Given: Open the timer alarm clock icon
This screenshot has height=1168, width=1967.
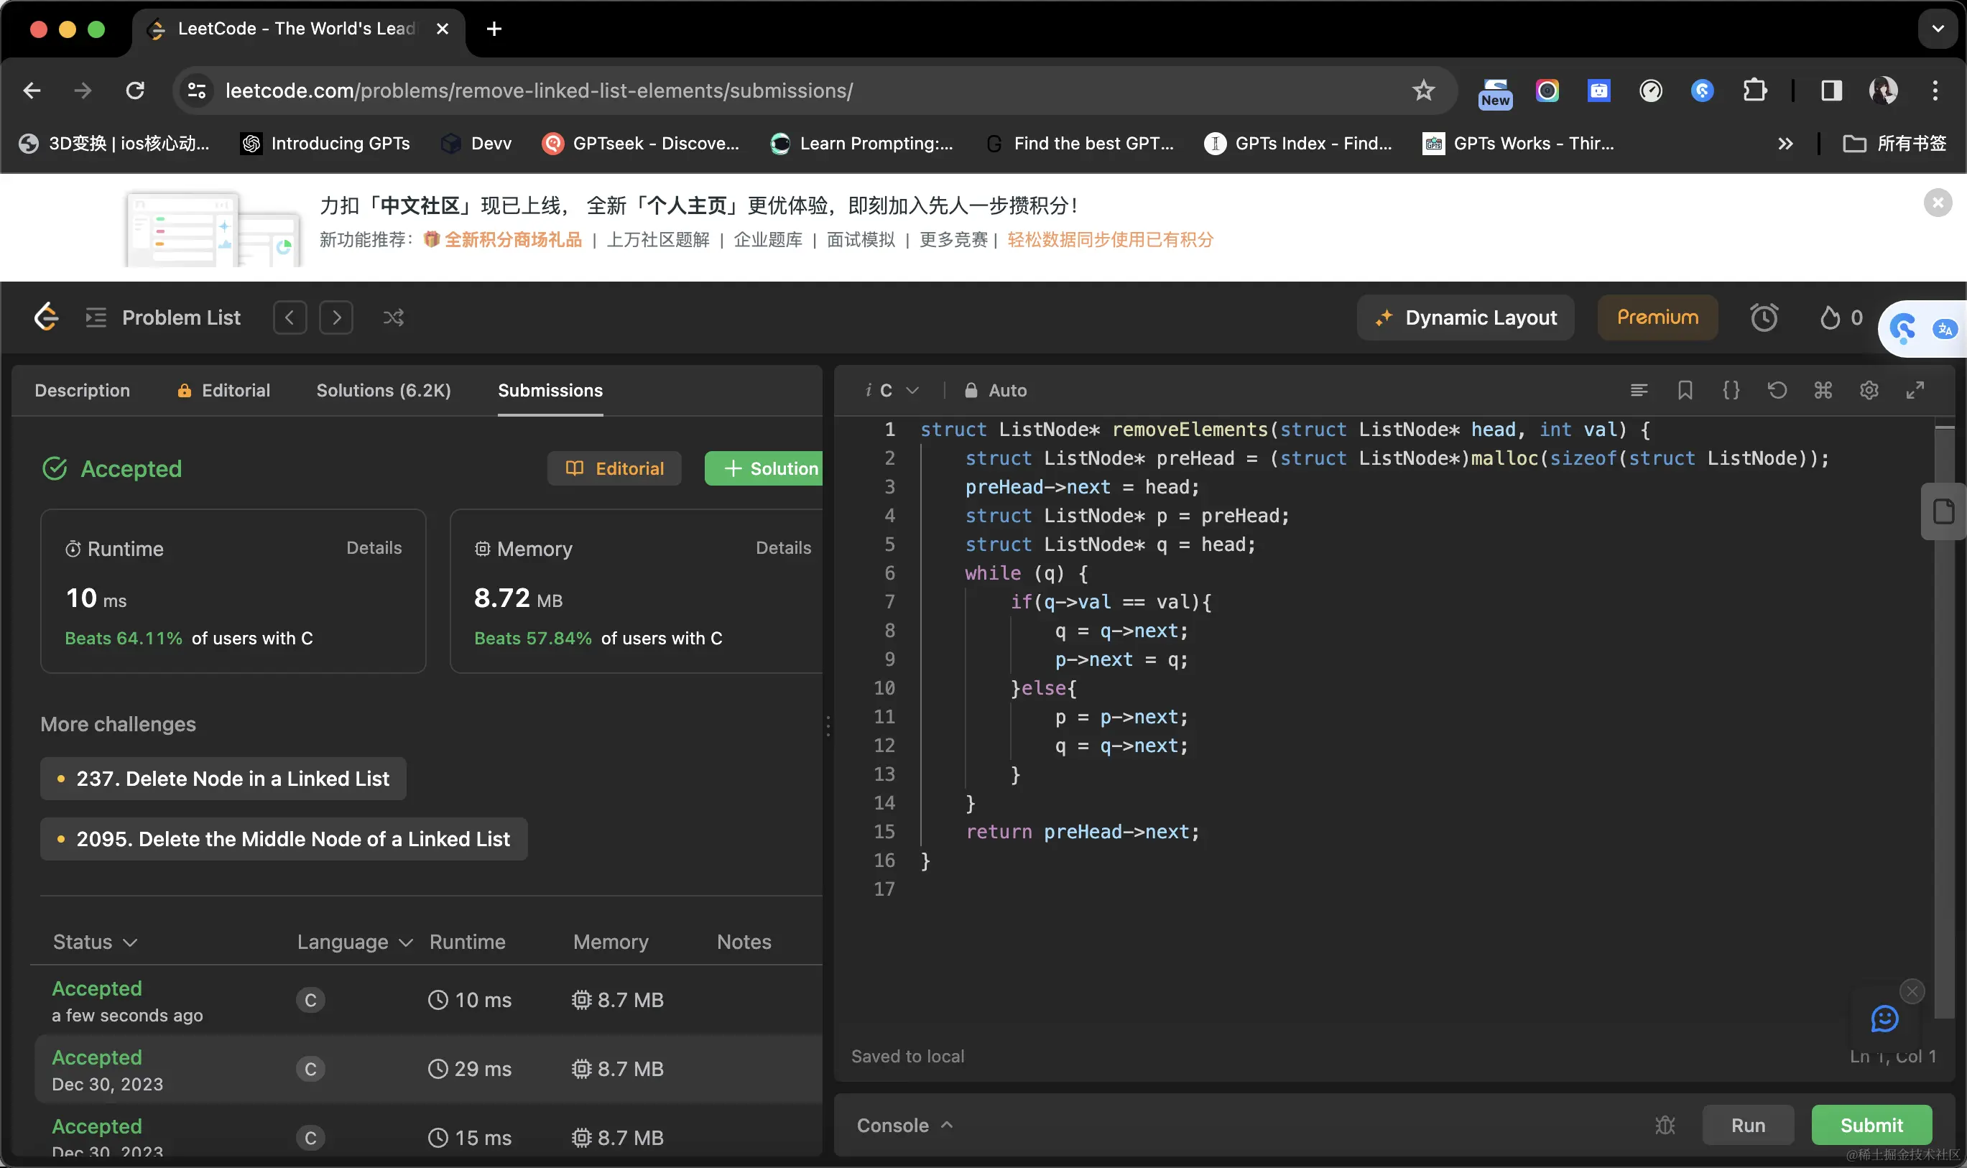Looking at the screenshot, I should point(1763,318).
